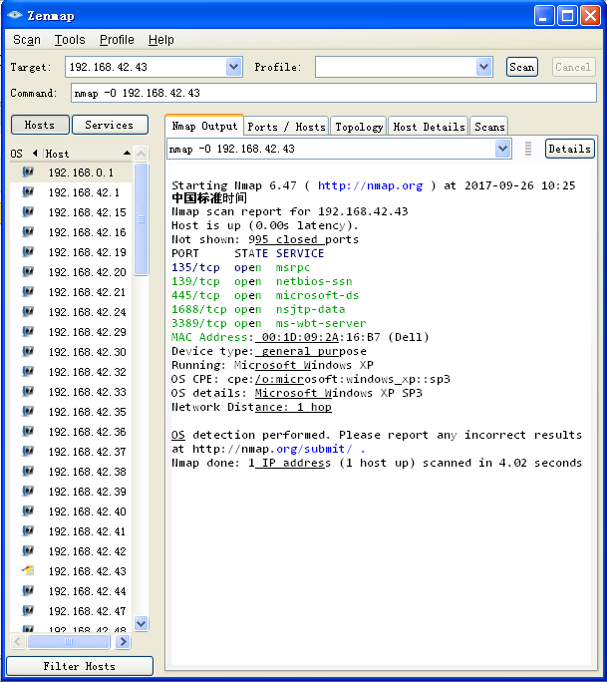Switch to the Topology tab

(359, 127)
